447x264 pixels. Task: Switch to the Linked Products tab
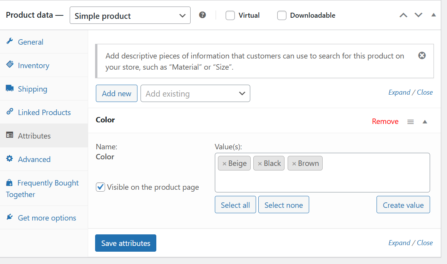pyautogui.click(x=44, y=112)
